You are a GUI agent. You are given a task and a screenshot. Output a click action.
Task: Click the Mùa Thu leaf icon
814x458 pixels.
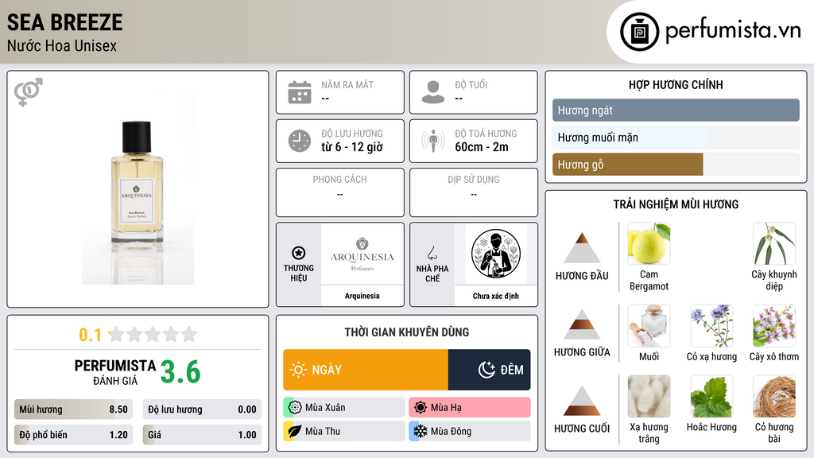click(x=295, y=431)
